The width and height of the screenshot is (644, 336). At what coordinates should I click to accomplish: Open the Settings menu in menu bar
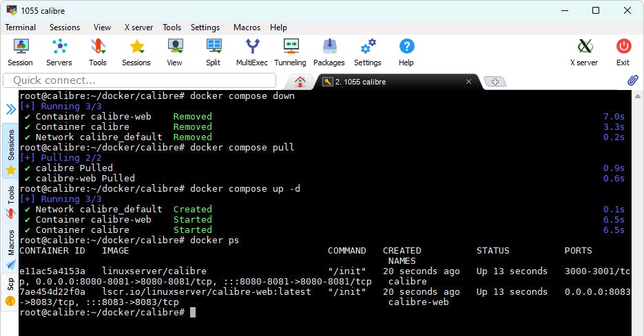point(205,27)
